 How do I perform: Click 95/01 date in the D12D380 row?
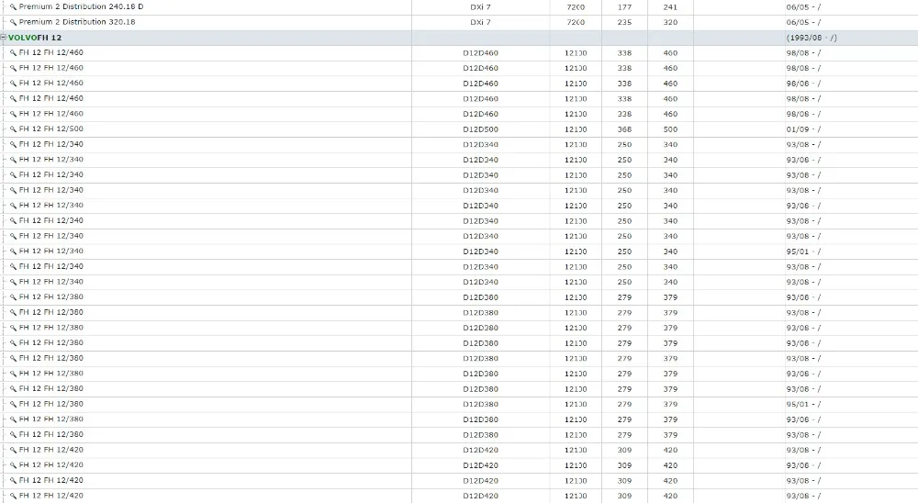coord(803,404)
